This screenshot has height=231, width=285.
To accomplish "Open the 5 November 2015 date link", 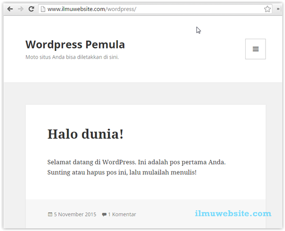I will coord(75,214).
